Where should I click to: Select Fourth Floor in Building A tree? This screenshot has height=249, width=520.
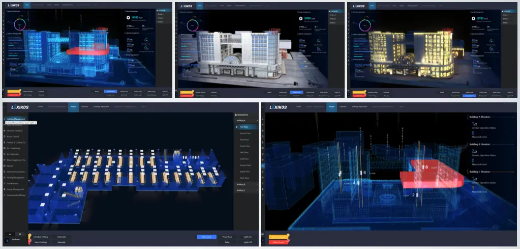pyautogui.click(x=246, y=146)
